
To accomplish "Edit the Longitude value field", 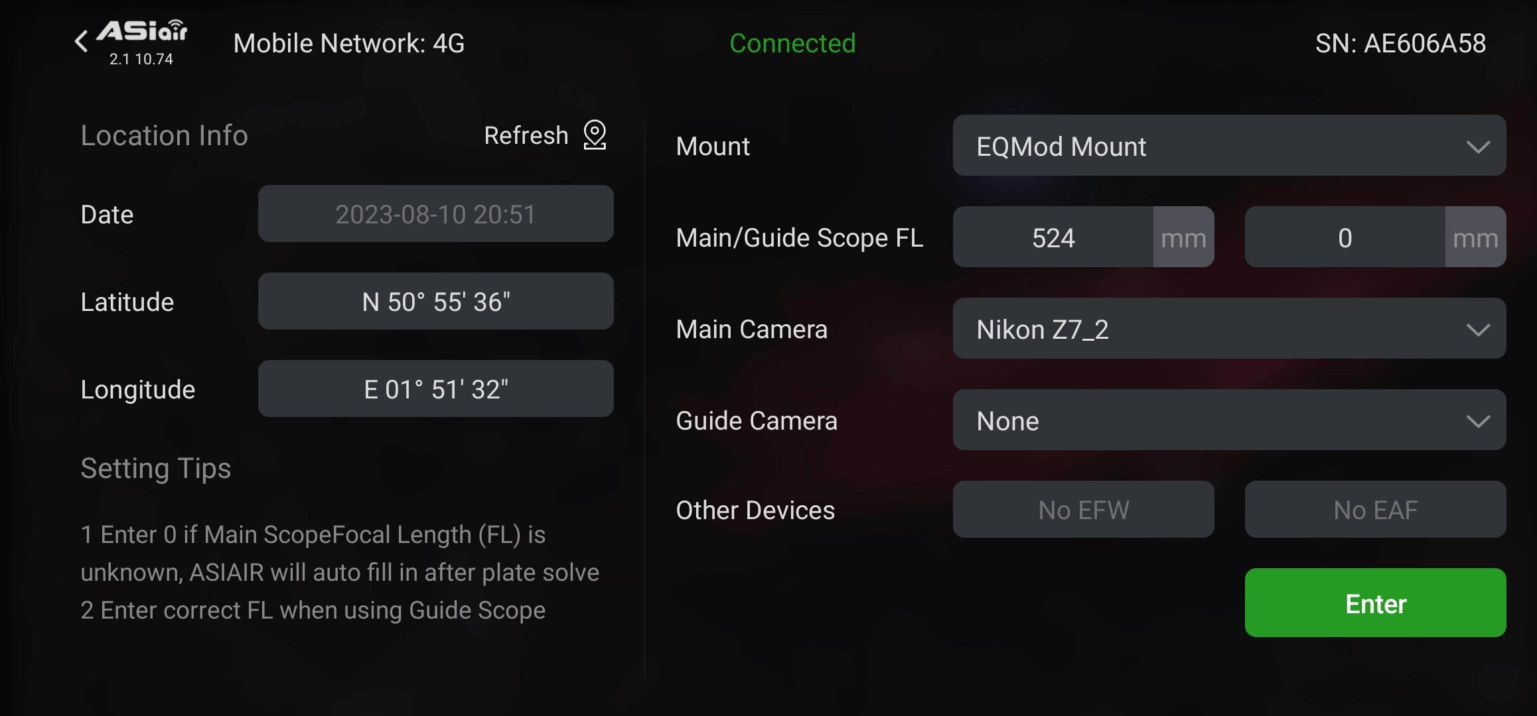I will point(435,389).
